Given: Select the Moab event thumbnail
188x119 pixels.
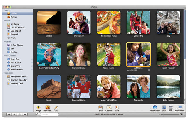Looking at the screenshot, I should coord(49,87).
